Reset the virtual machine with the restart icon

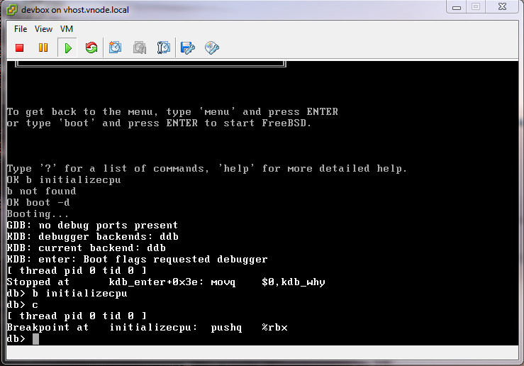91,48
